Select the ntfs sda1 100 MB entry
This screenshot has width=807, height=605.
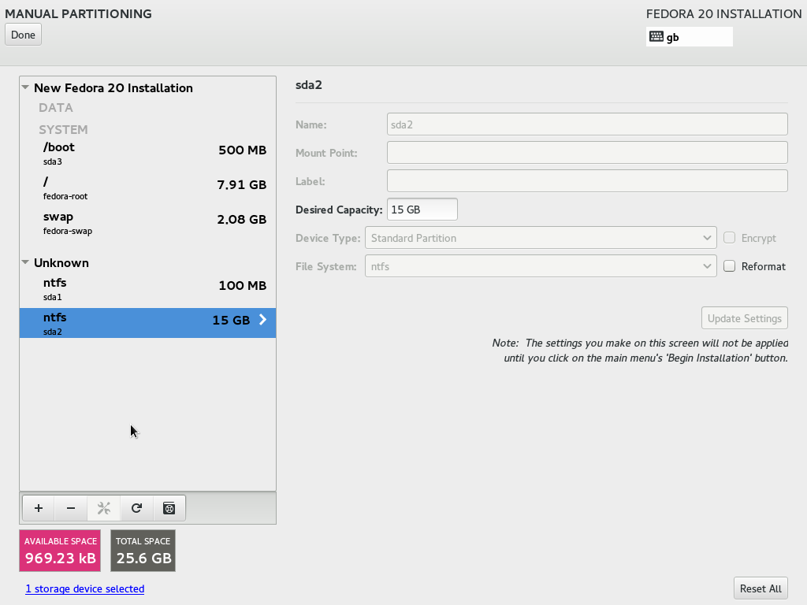(x=147, y=289)
